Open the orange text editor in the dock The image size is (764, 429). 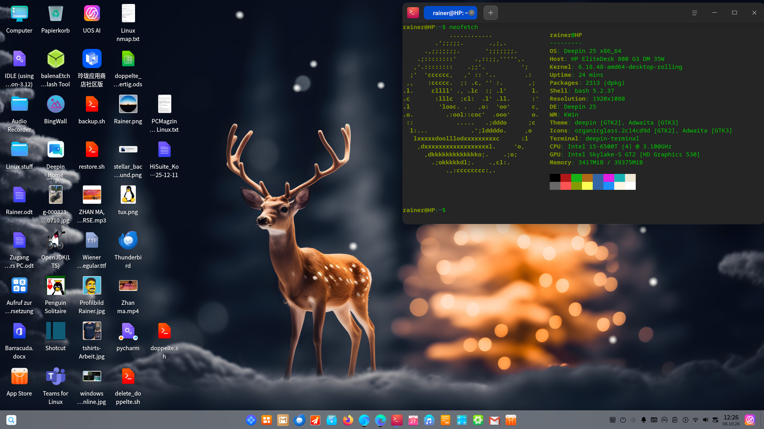click(445, 420)
